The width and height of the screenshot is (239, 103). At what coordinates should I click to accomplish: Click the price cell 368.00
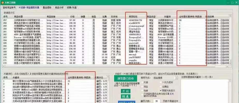(72, 37)
